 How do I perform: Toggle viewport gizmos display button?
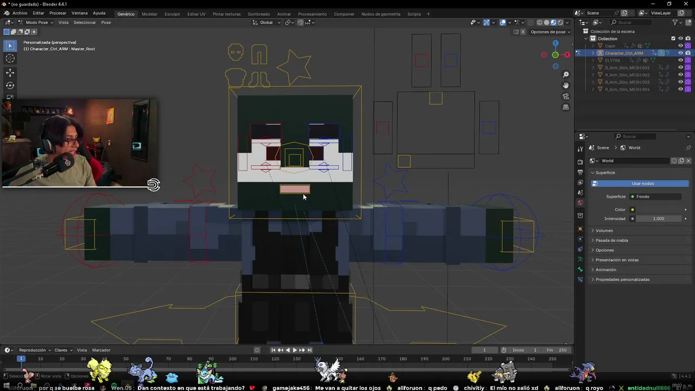pyautogui.click(x=486, y=22)
